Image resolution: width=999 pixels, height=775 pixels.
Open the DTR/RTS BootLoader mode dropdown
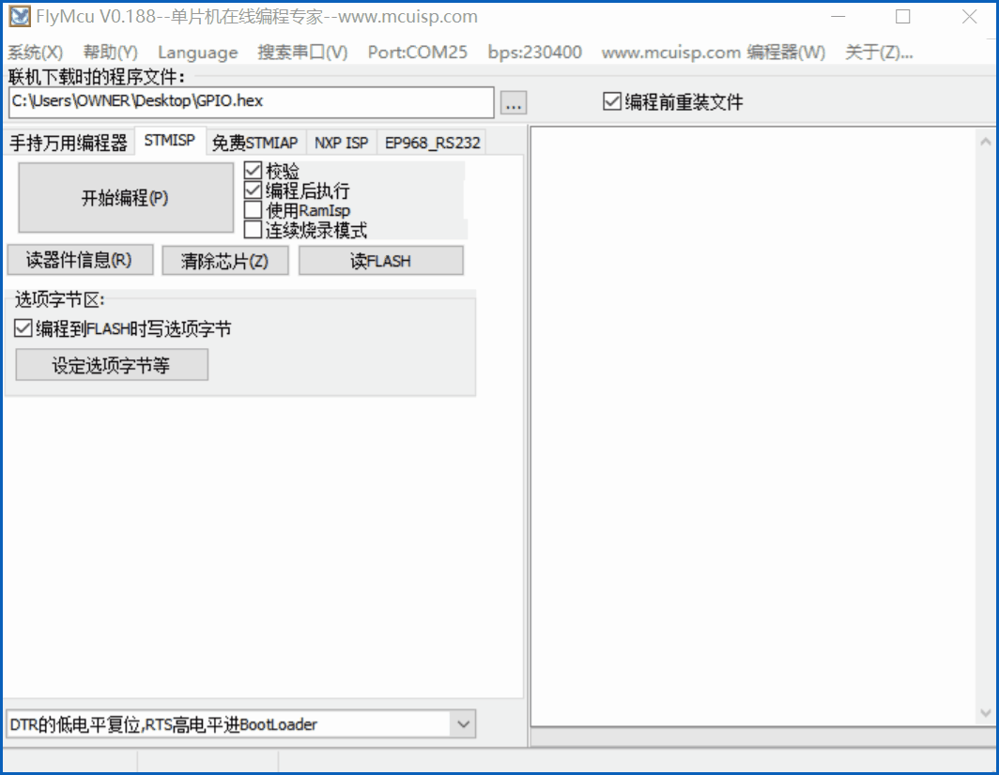[x=462, y=723]
